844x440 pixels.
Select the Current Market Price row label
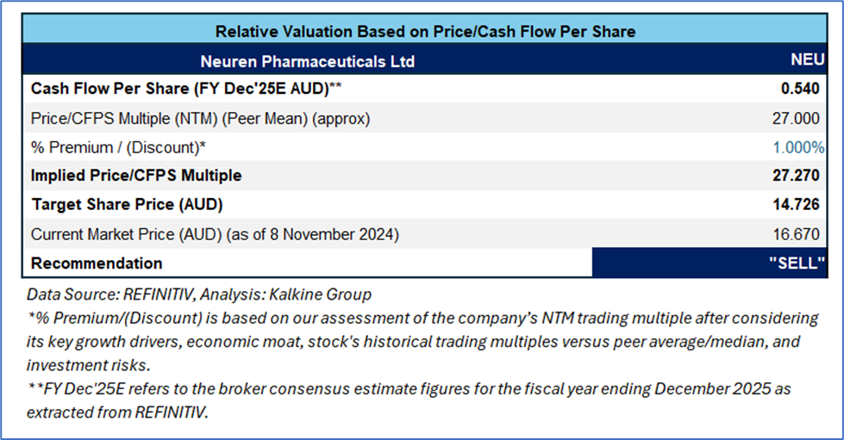coord(215,234)
